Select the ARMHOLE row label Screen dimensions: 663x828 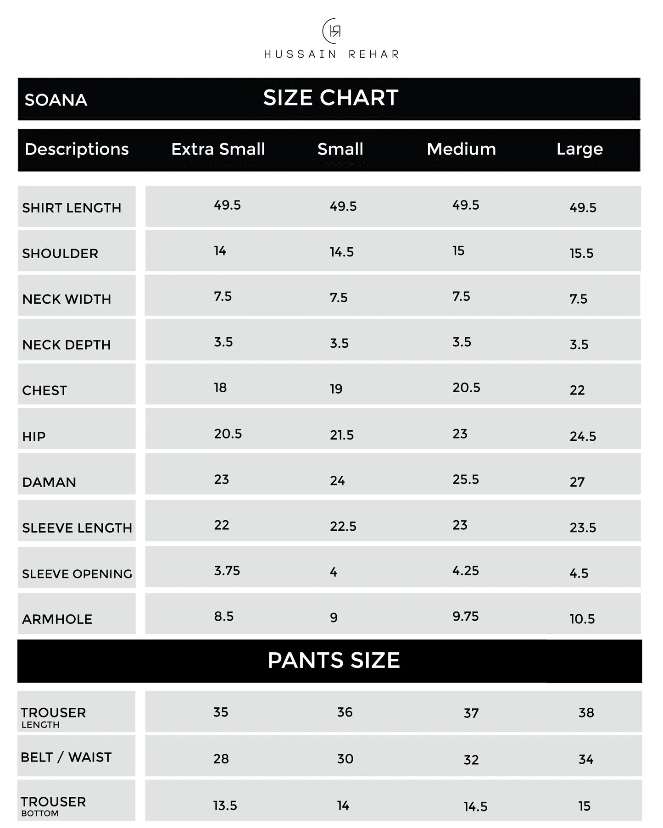[x=57, y=619]
